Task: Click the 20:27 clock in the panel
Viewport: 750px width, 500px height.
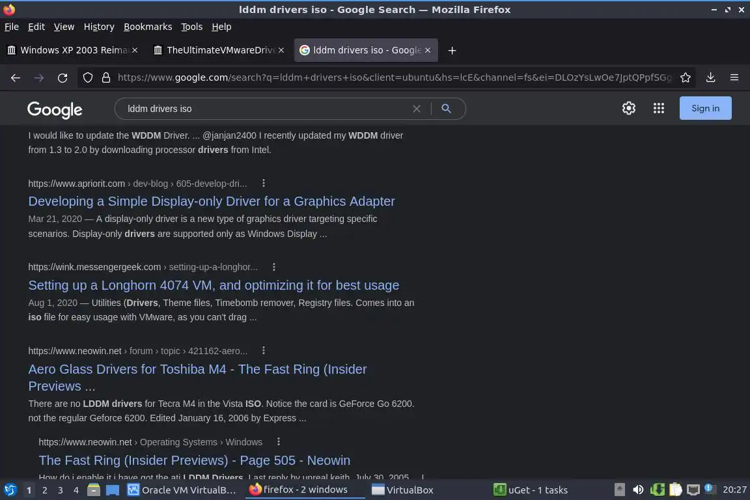Action: [734, 490]
